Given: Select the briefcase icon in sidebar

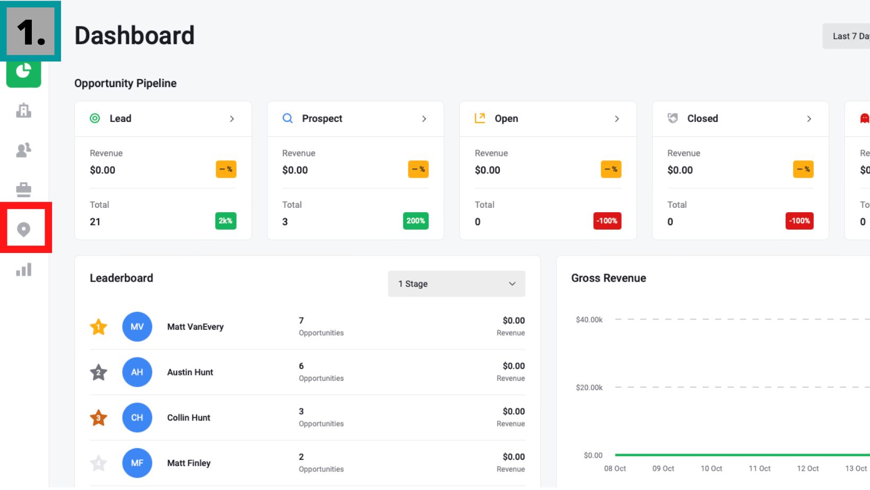Looking at the screenshot, I should tap(24, 189).
